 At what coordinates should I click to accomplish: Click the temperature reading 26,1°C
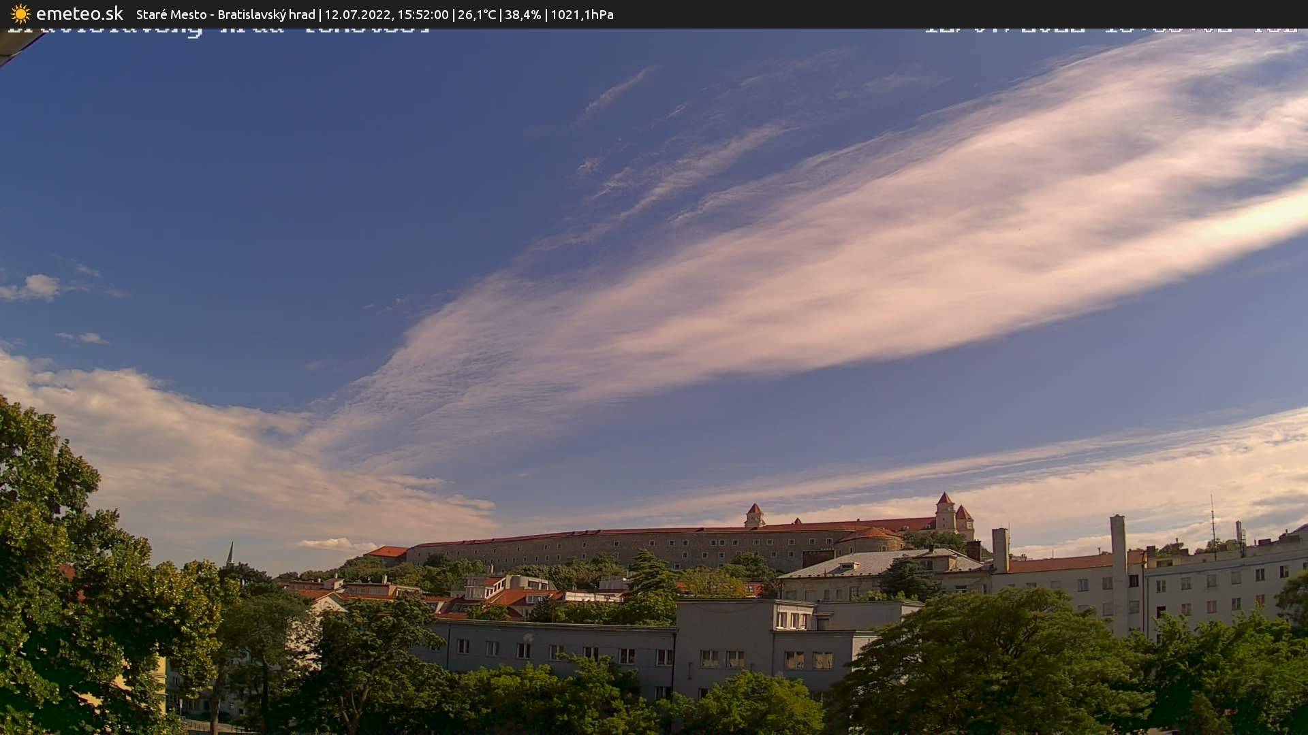click(479, 14)
